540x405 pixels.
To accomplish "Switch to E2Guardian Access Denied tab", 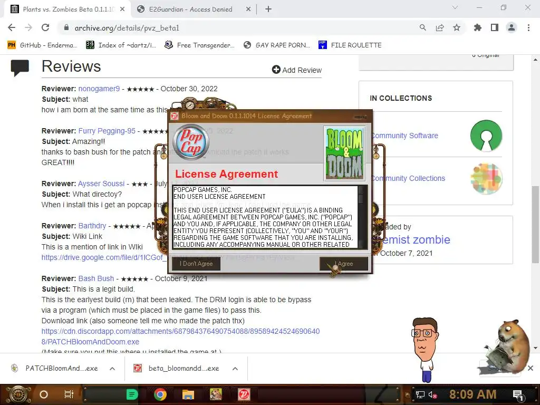I will coord(190,9).
